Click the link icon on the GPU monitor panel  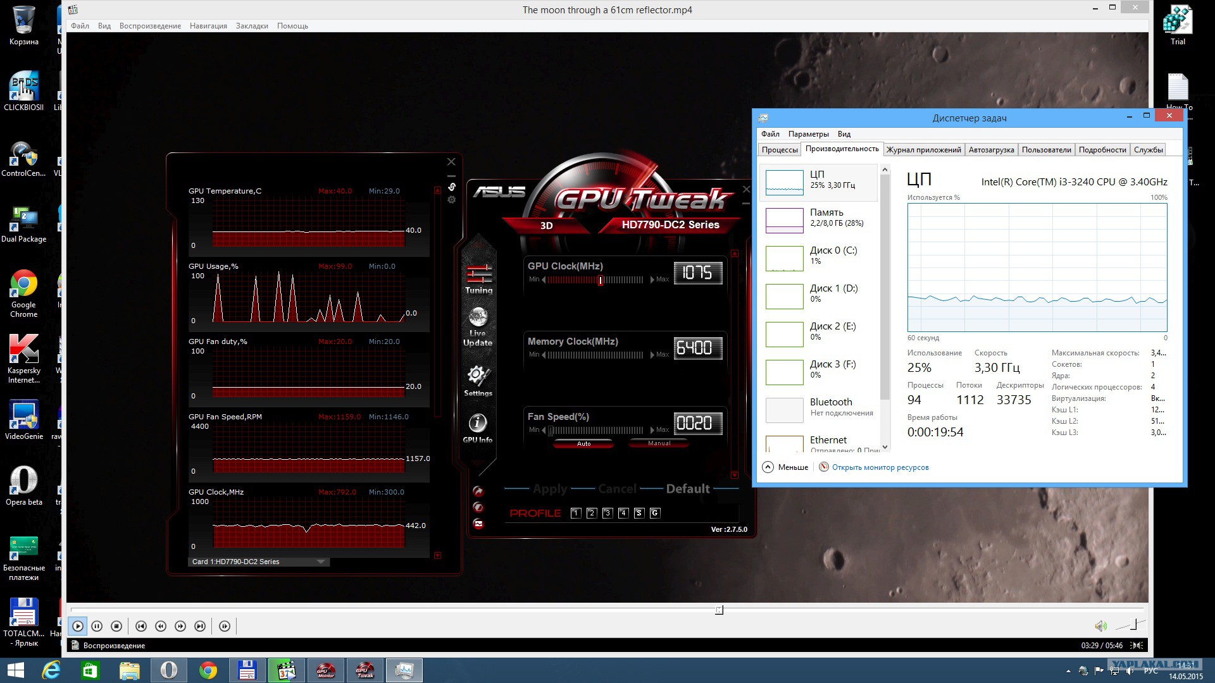click(452, 187)
